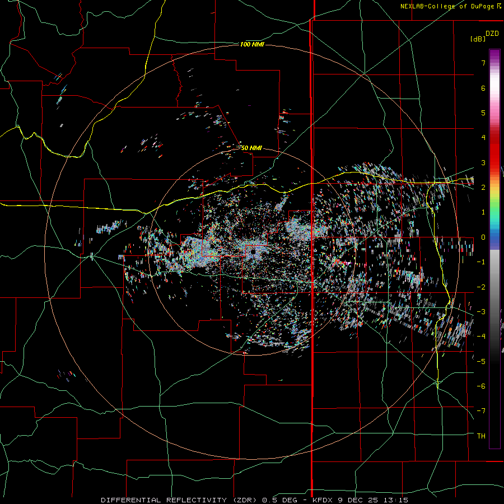The image size is (504, 504).
Task: Click the 6 value on color scale
Action: pos(483,88)
